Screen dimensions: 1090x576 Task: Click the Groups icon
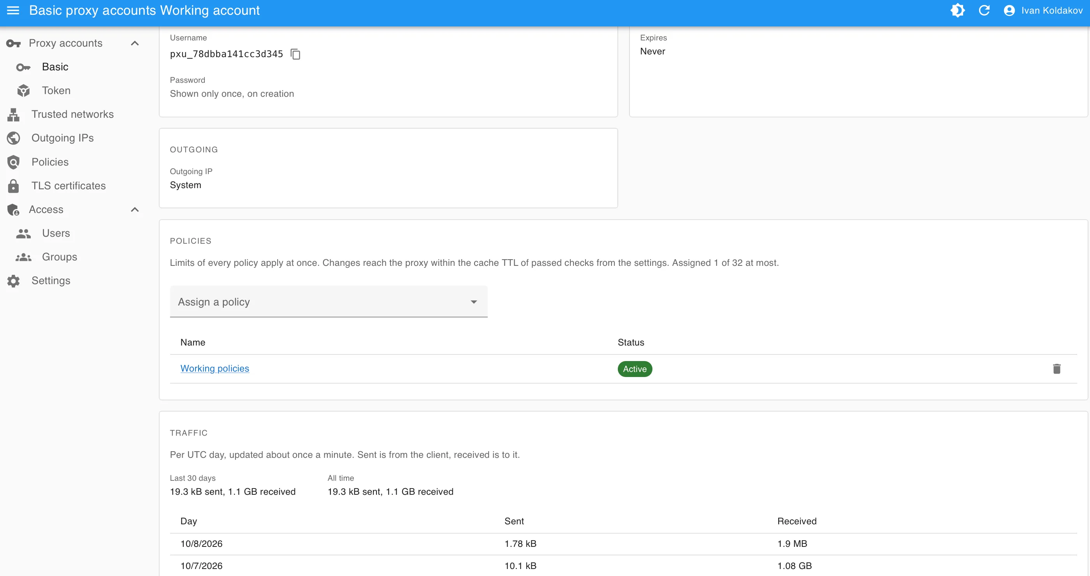(23, 257)
